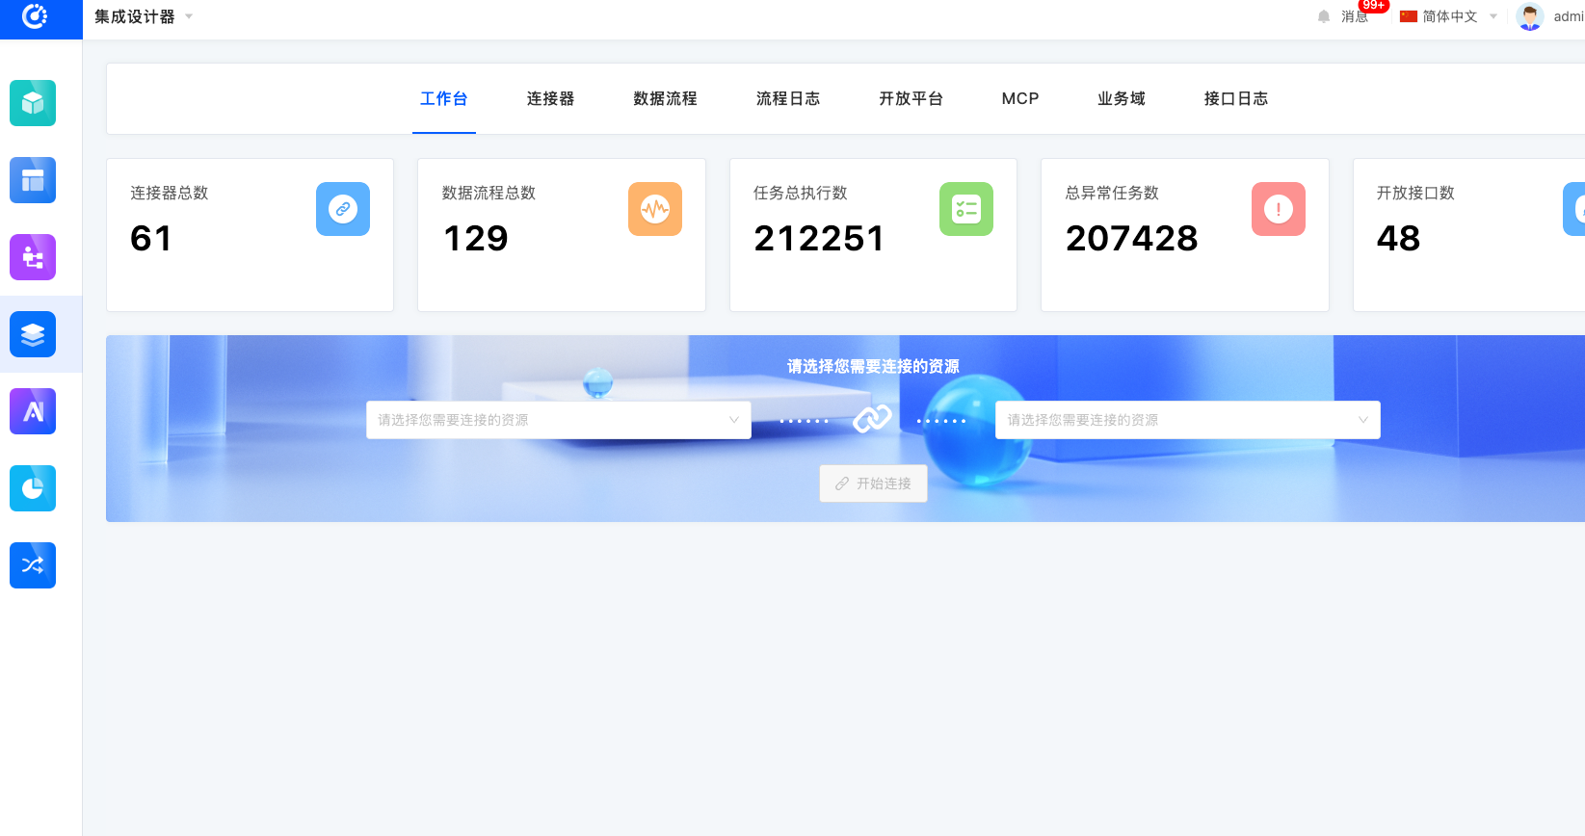Click the 任务总执行数 value 212251
Screen dimensions: 1585x836
tap(819, 238)
